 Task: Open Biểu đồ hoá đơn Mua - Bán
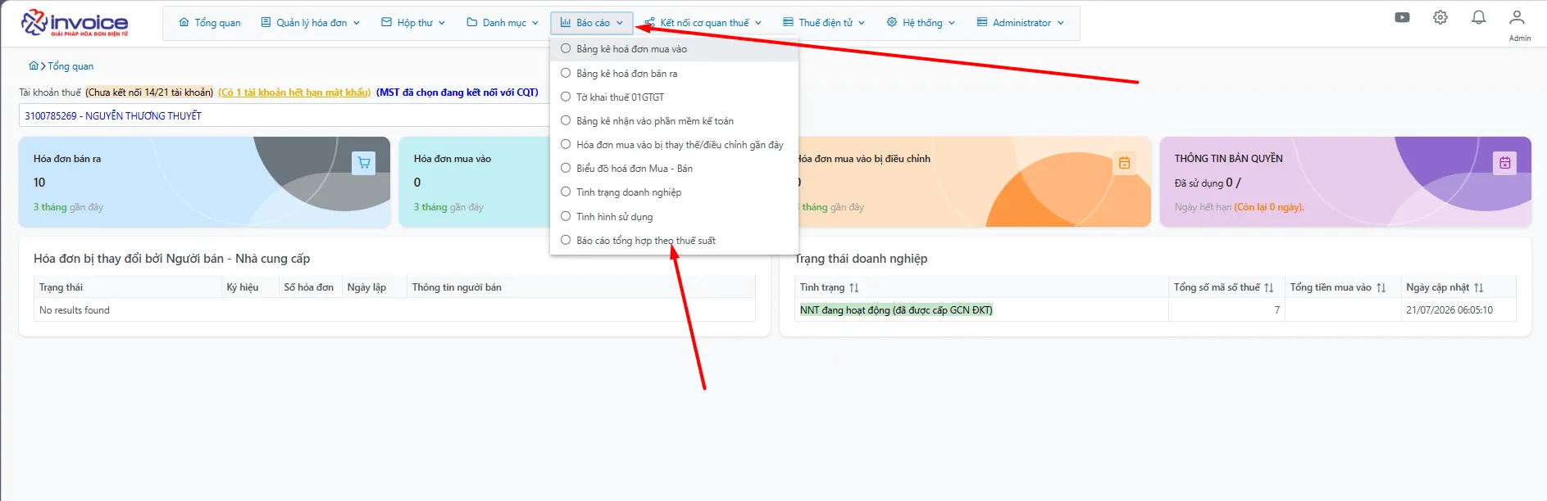pos(674,169)
